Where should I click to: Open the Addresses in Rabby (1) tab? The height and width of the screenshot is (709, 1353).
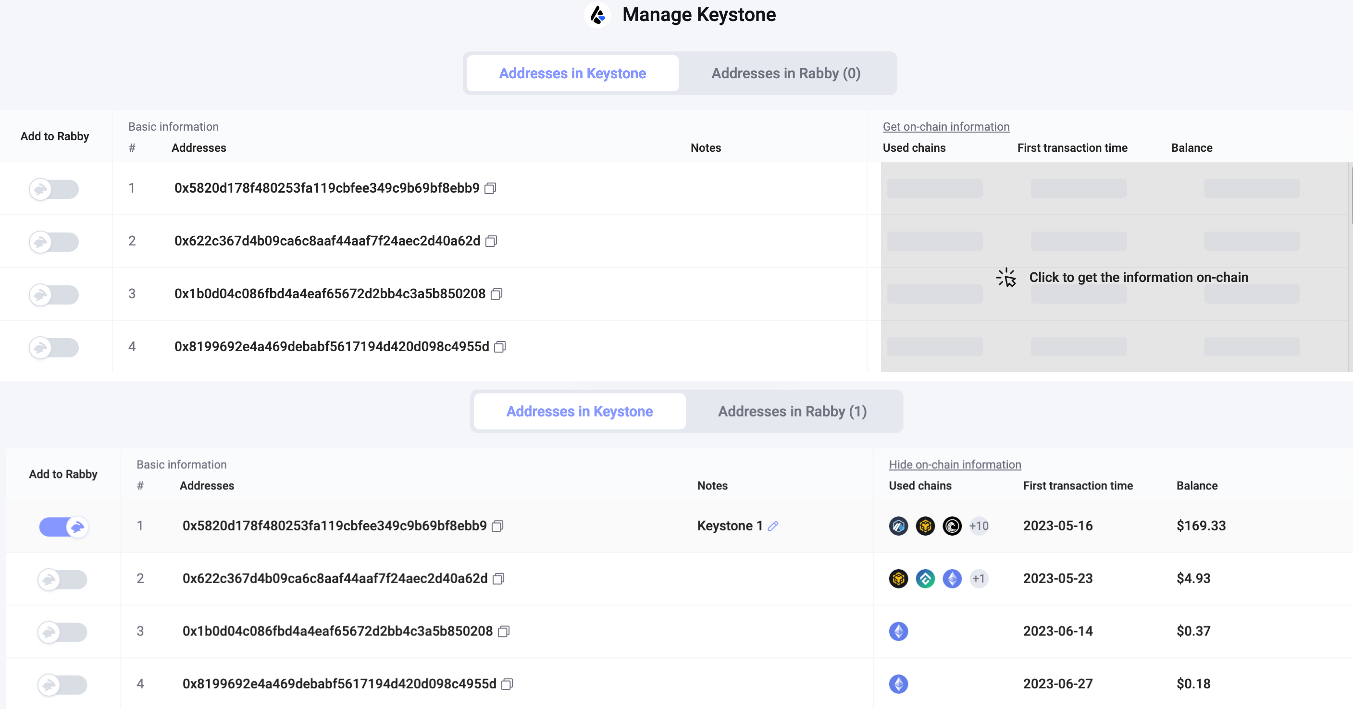pos(792,412)
